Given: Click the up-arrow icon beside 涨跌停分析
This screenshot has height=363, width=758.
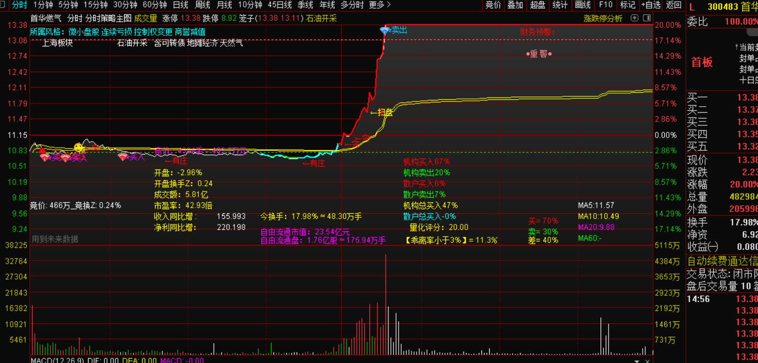Looking at the screenshot, I should coord(634,18).
